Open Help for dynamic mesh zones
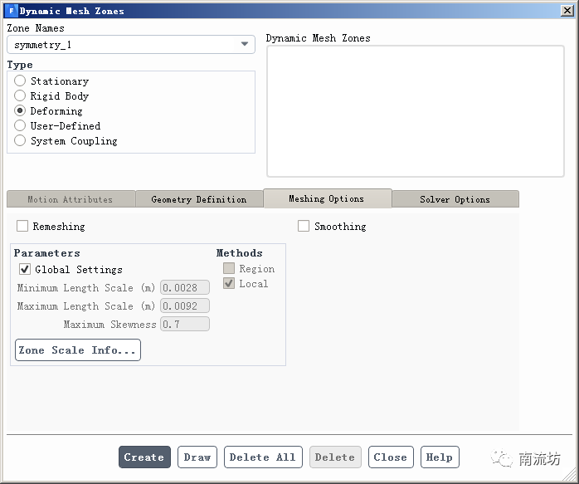Screen dimensions: 579x484 point(440,457)
